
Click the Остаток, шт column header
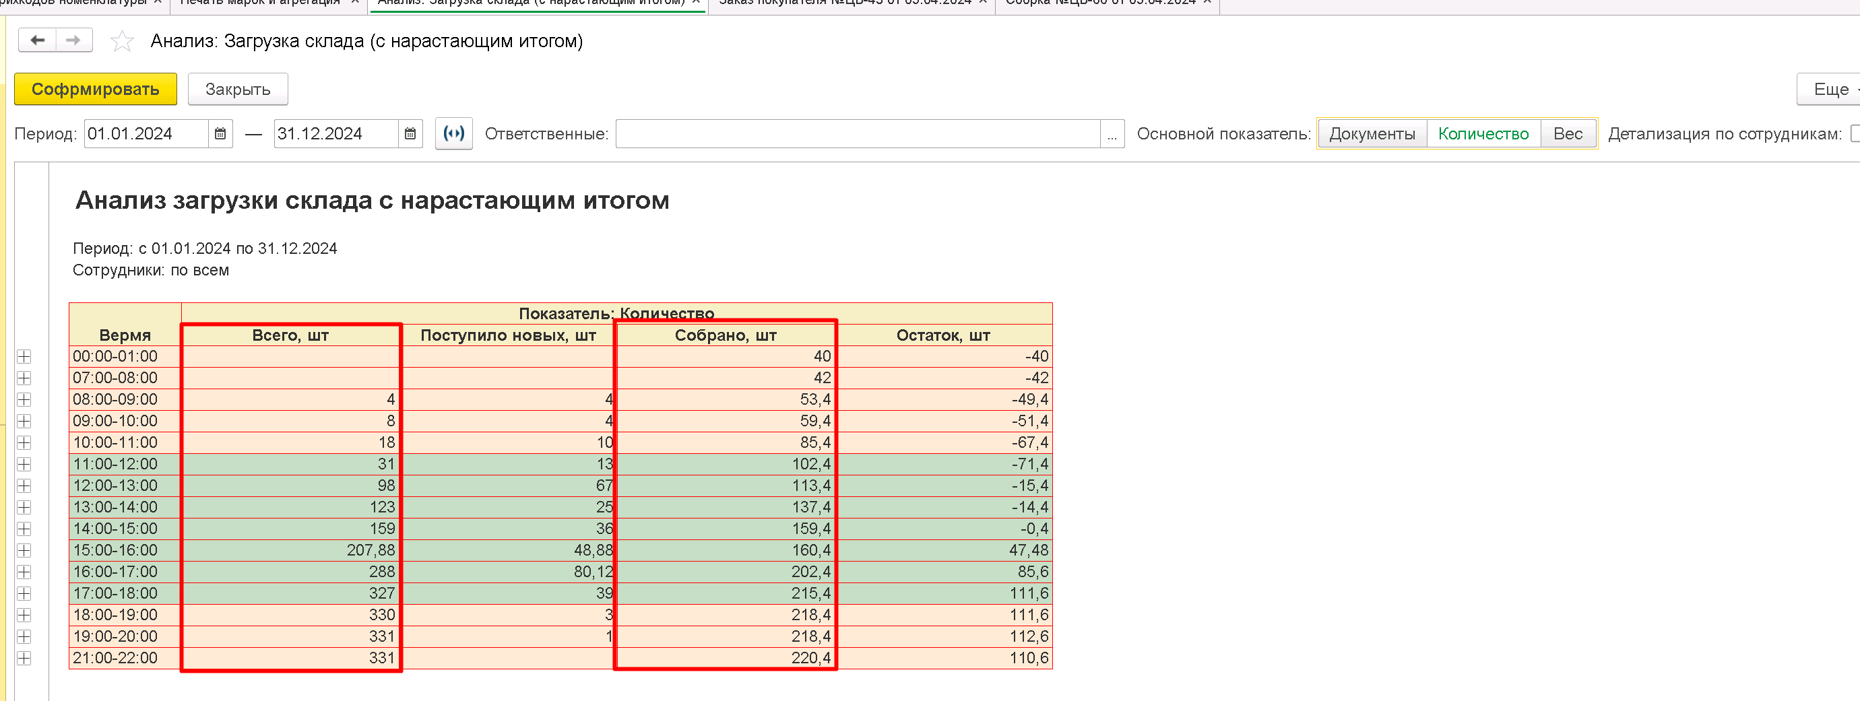pos(943,335)
